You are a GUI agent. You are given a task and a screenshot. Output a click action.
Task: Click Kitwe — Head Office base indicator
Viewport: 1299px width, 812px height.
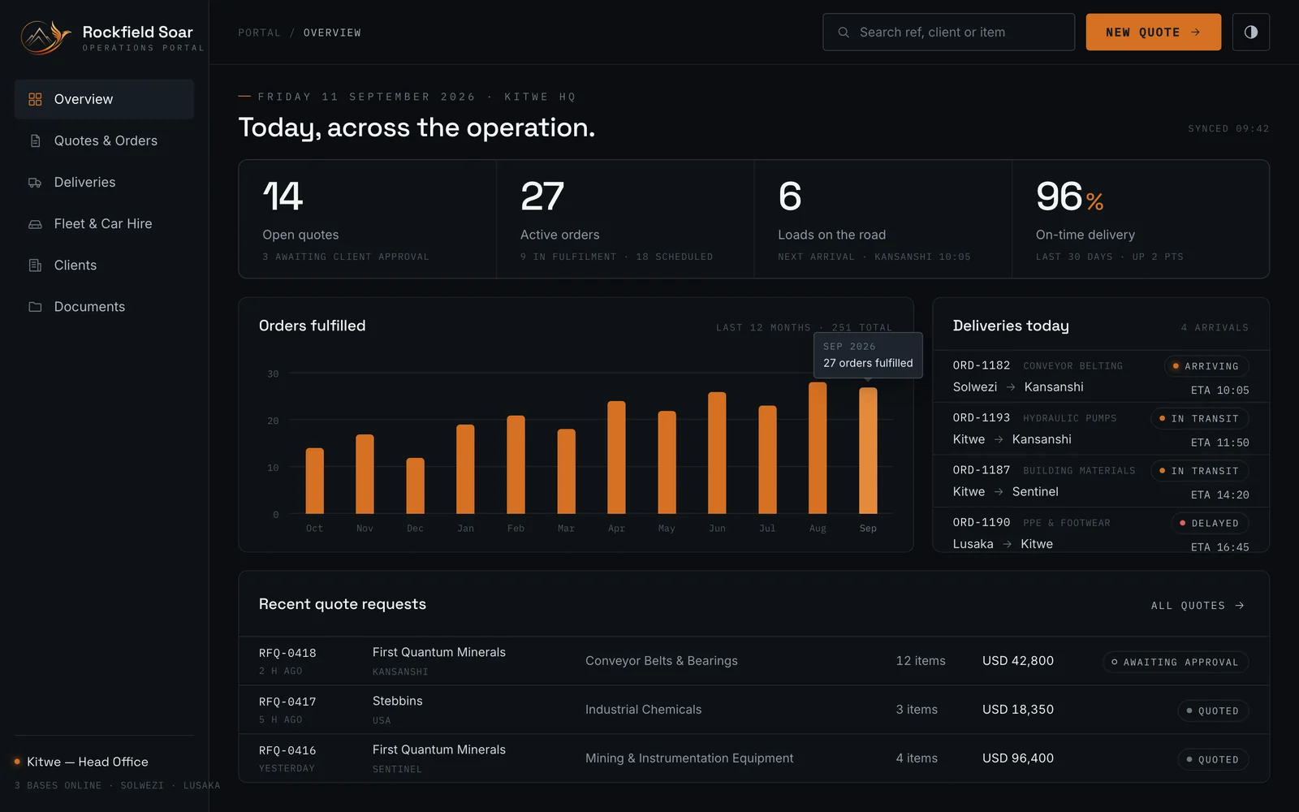81,762
